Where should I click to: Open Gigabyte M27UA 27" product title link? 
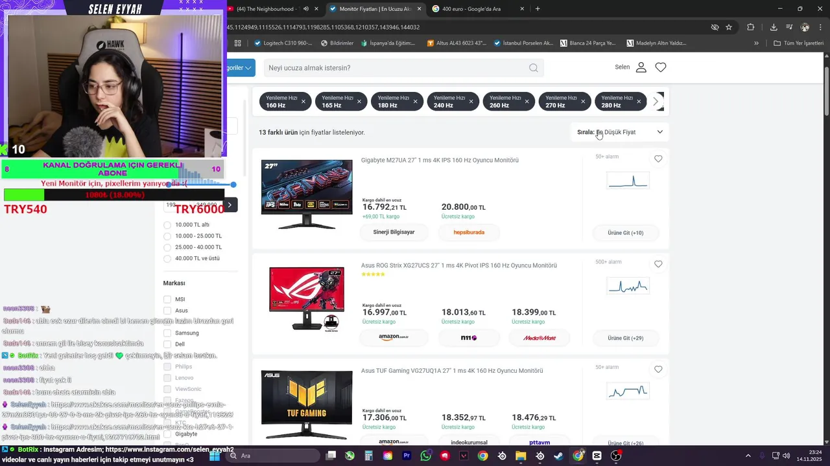(440, 160)
